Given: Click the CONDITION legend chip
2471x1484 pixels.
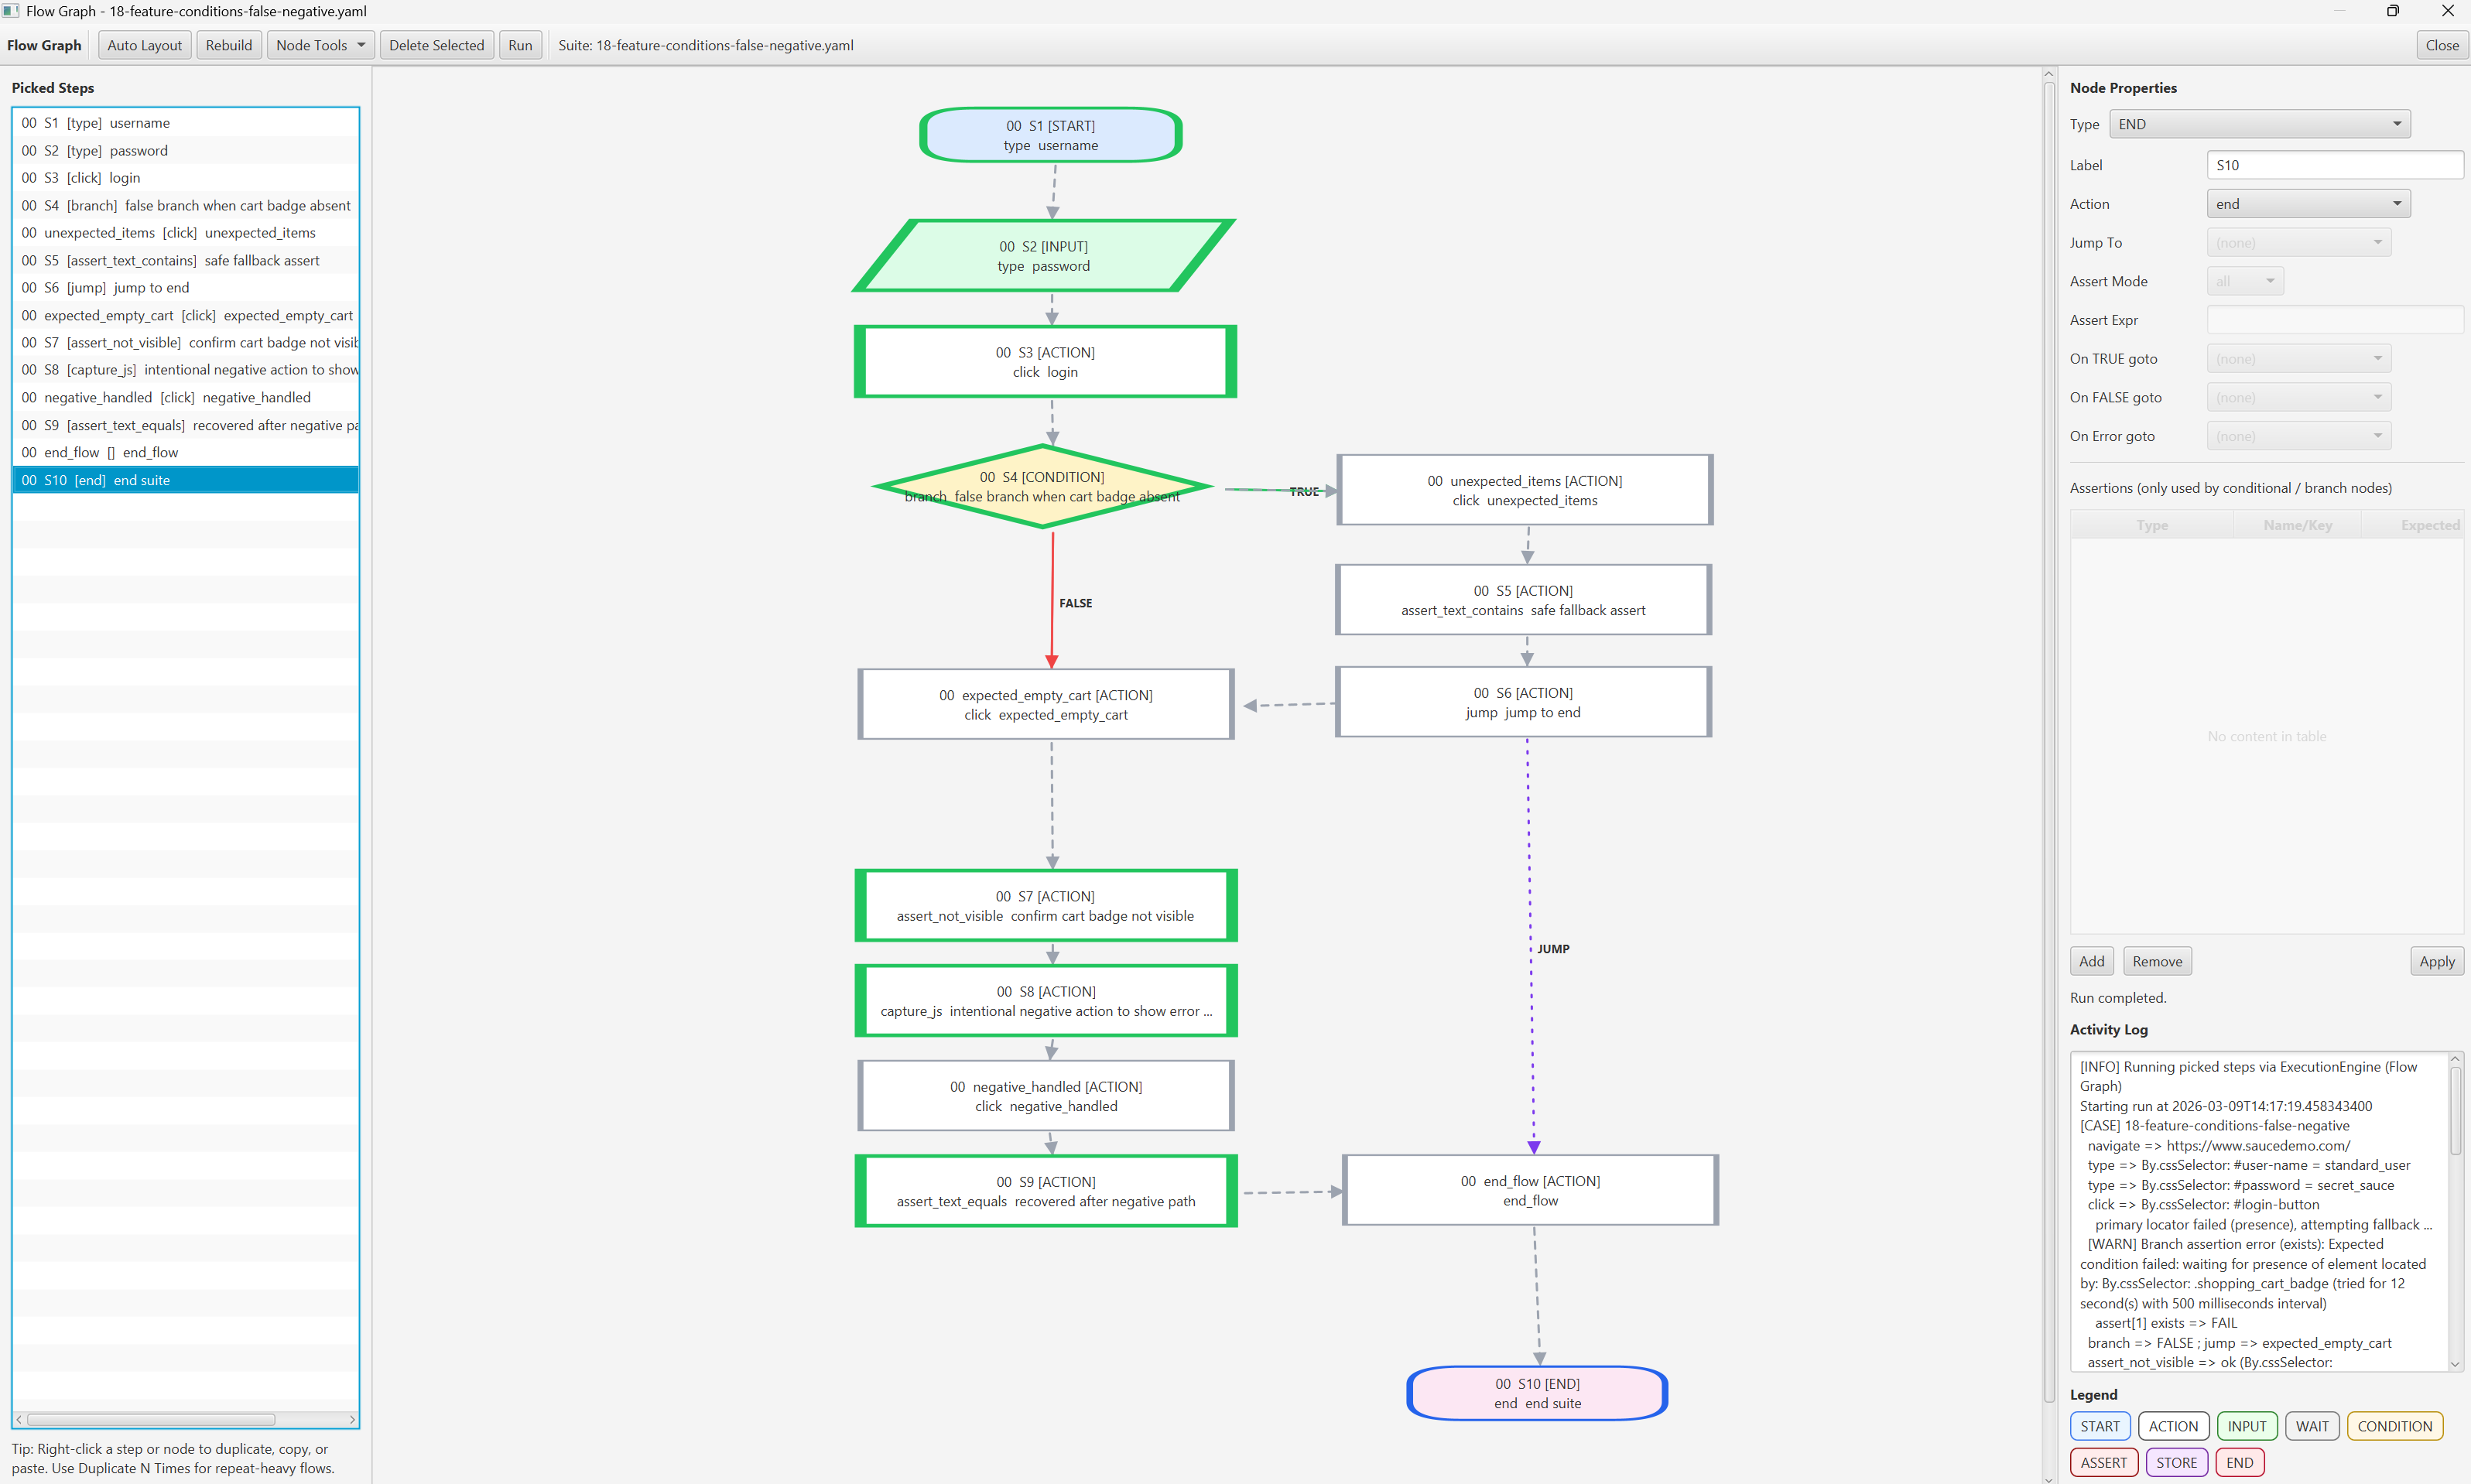Looking at the screenshot, I should coord(2394,1426).
